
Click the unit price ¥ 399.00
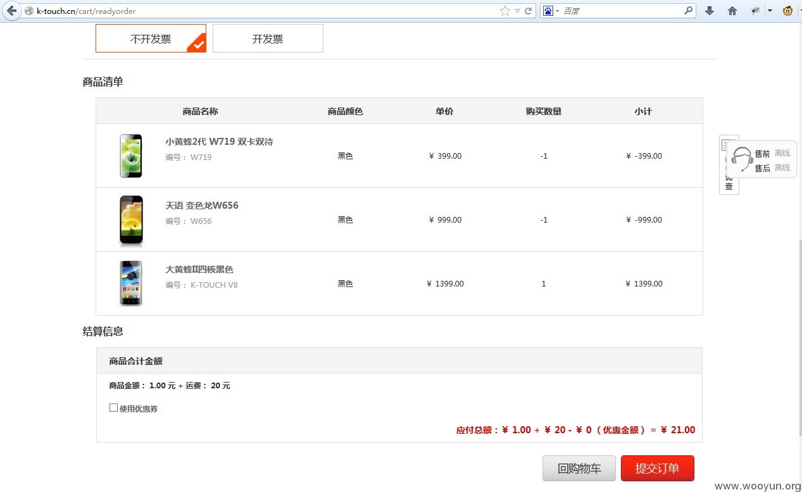point(445,156)
